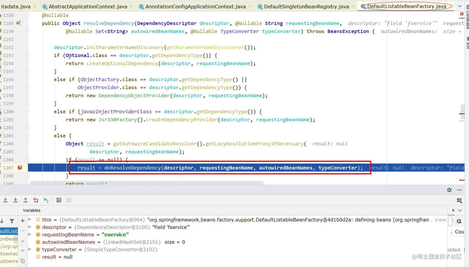The height and width of the screenshot is (267, 469).
Task: Collapse the else-if block at line 1197
Action: click(x=28, y=88)
